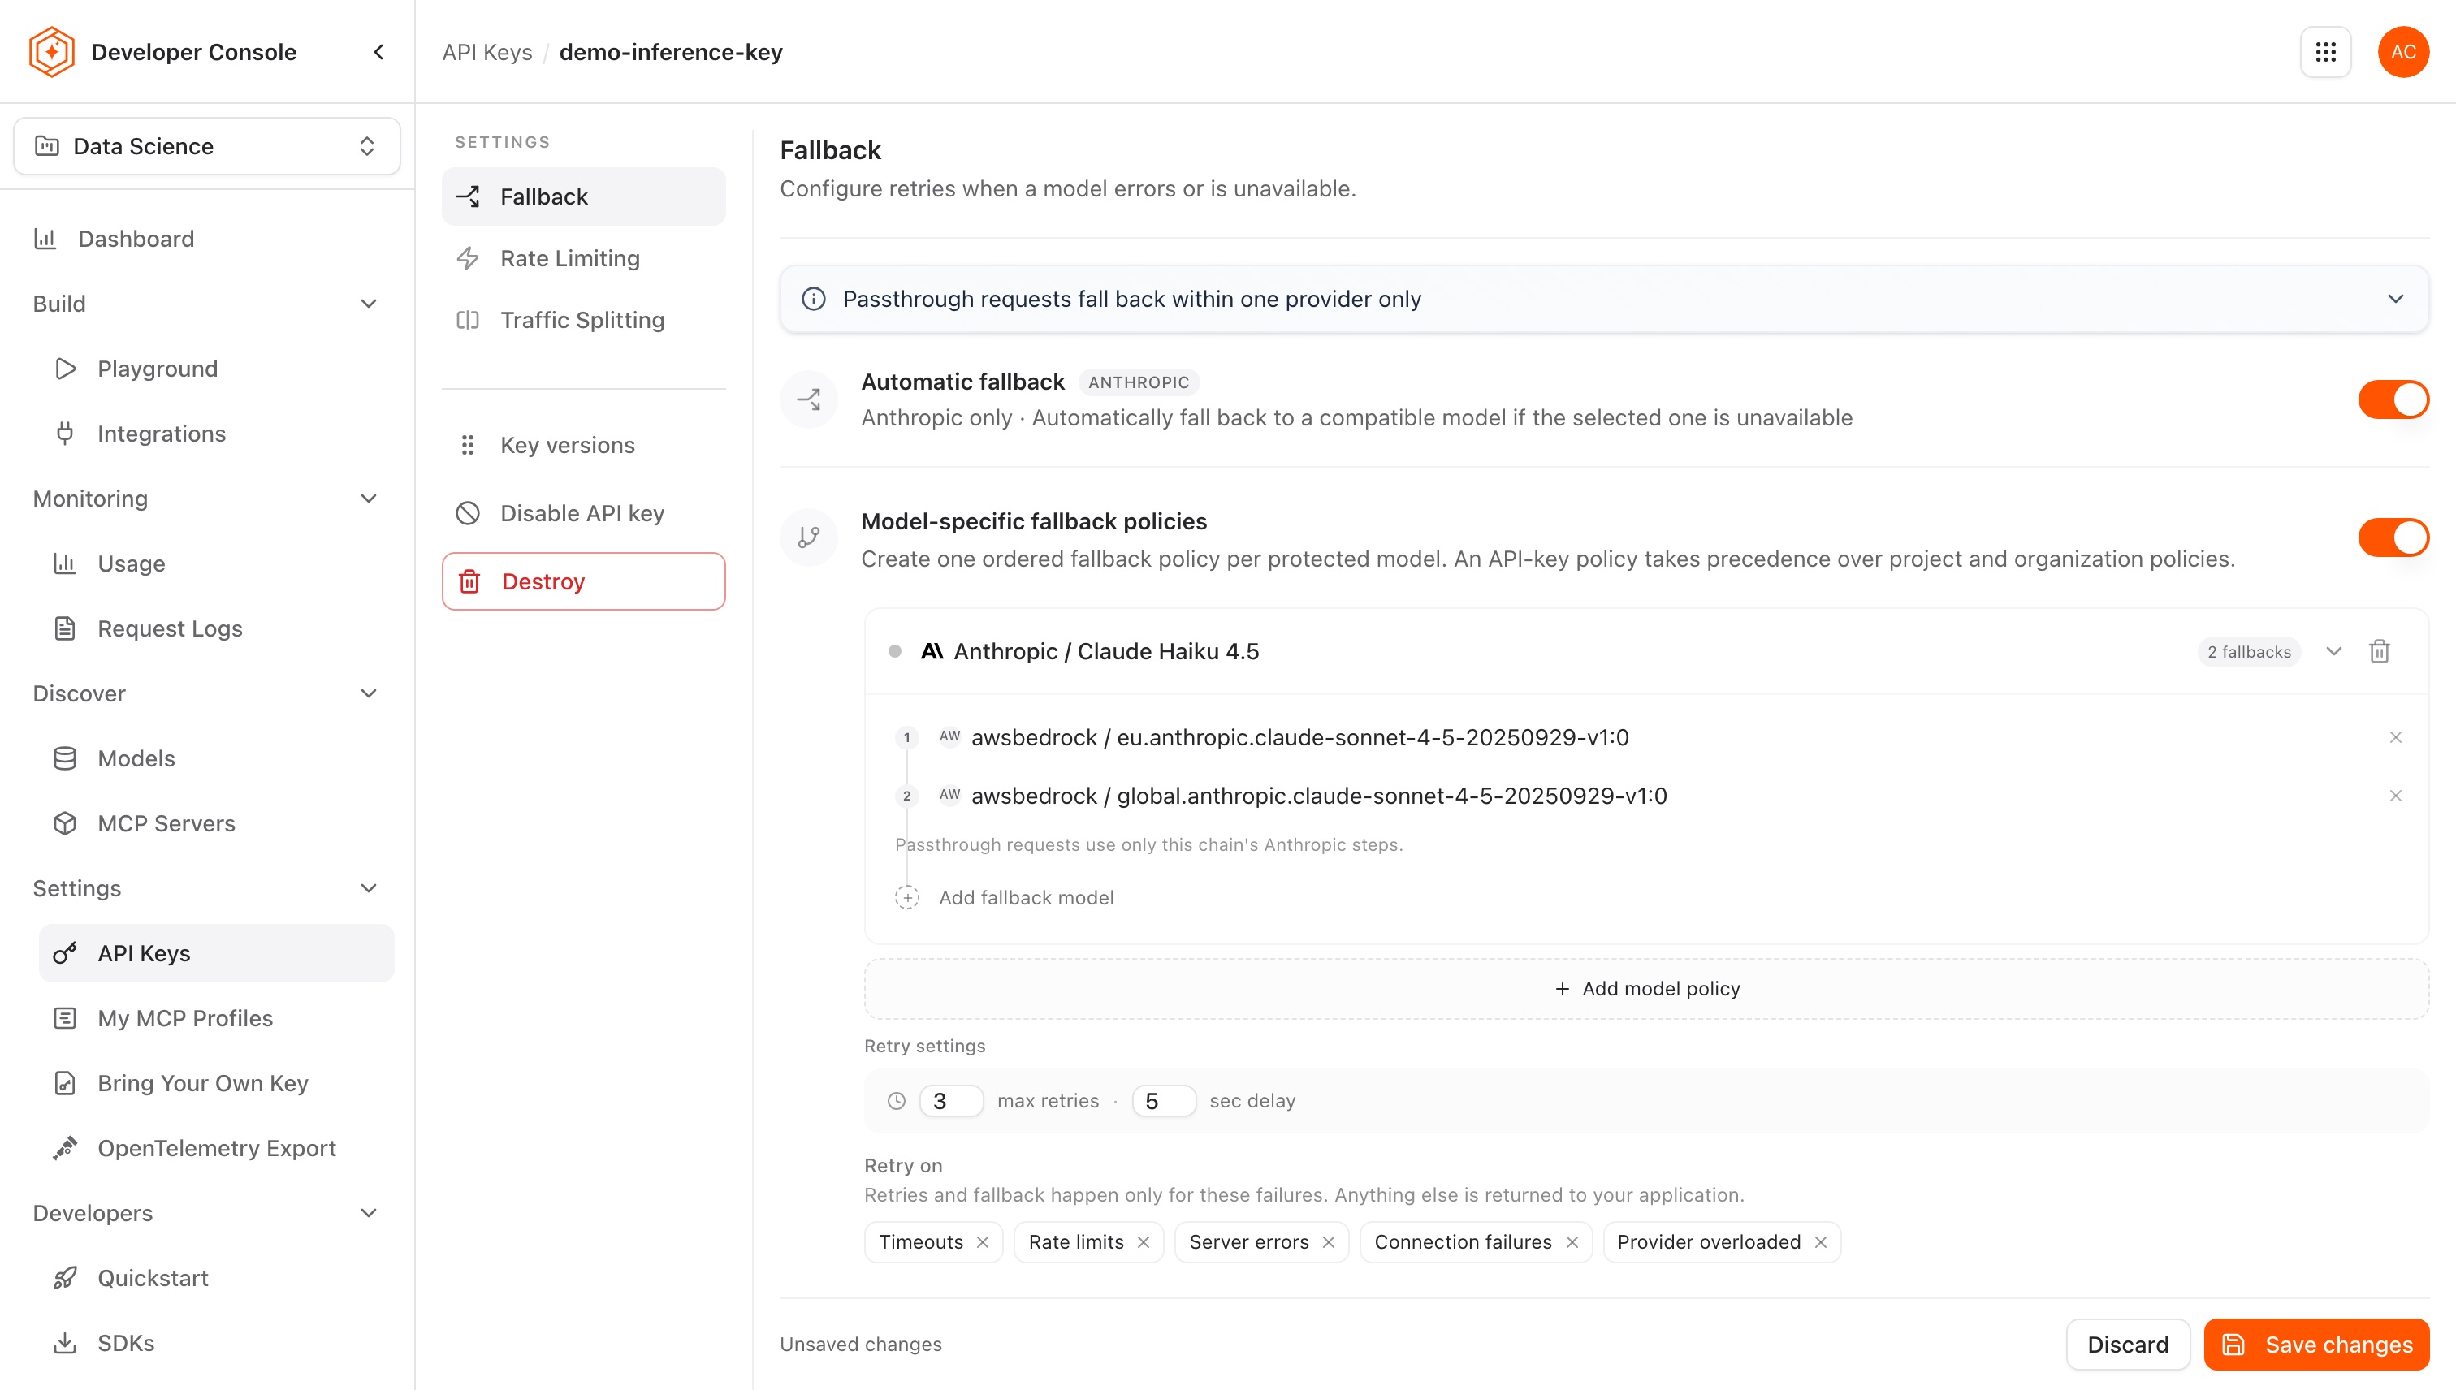This screenshot has width=2456, height=1390.
Task: Open Key versions
Action: point(583,445)
